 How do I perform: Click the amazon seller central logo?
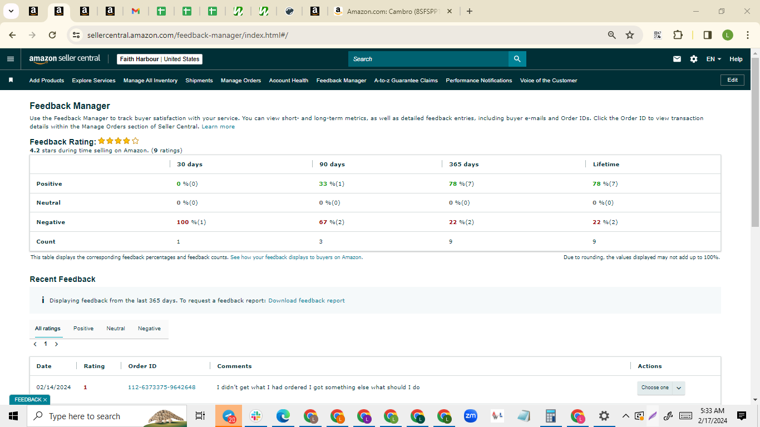click(x=65, y=59)
